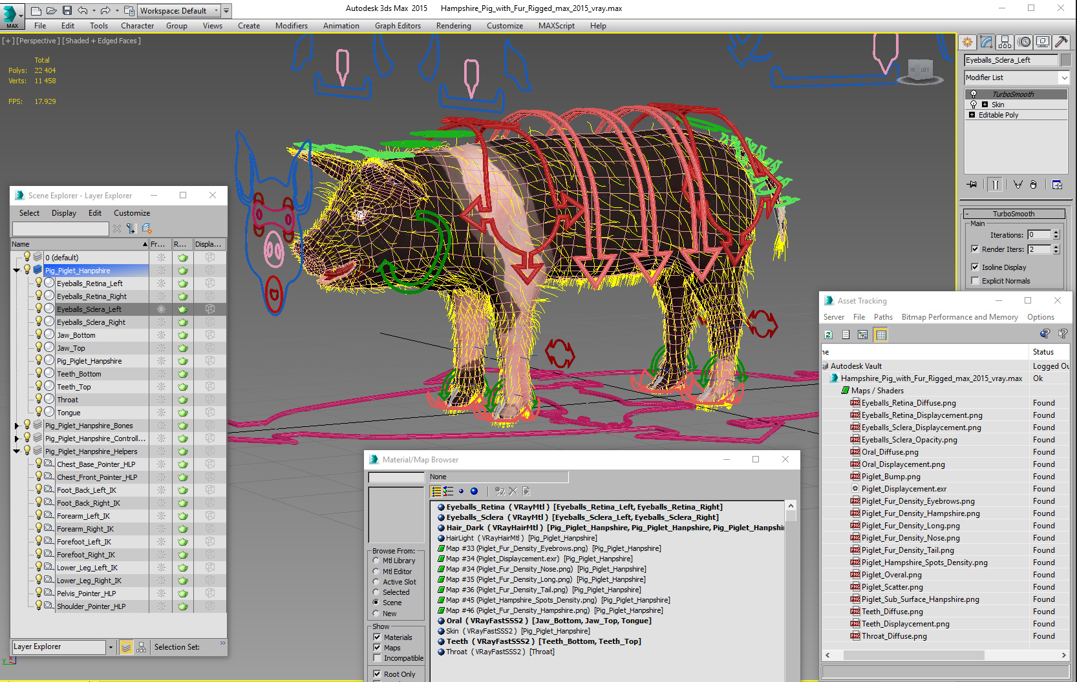The width and height of the screenshot is (1077, 682).
Task: Toggle Isoline Display checkbox
Action: (975, 267)
